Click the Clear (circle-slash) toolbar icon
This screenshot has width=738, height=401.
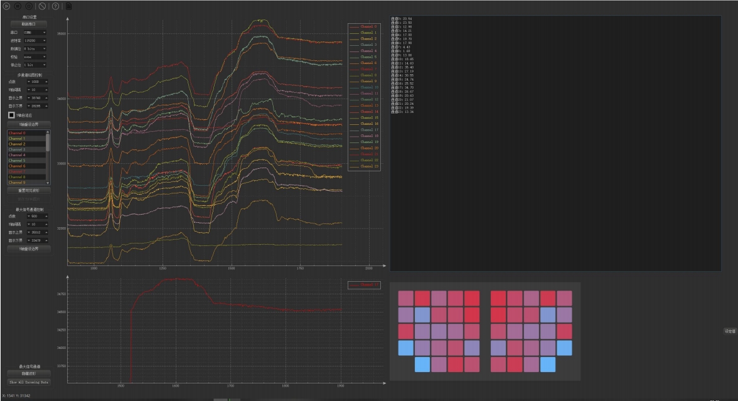42,6
